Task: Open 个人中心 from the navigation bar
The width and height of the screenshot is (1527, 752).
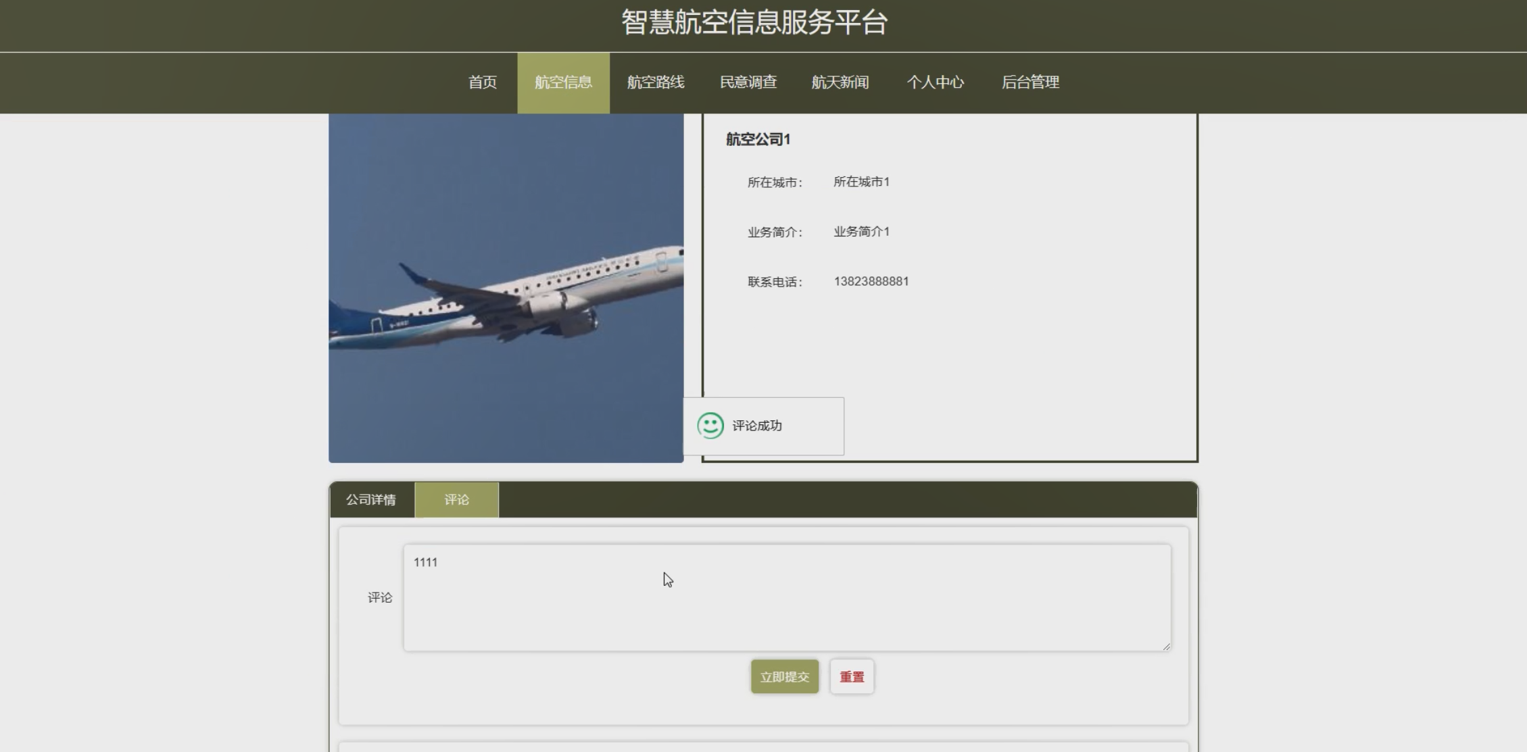Action: (x=935, y=82)
